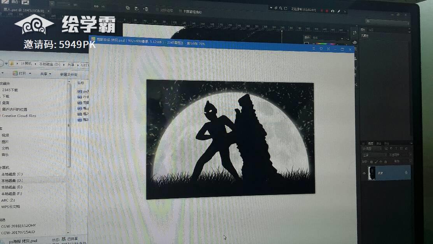Open layers panel flyout menu
This screenshot has width=433, height=244.
click(412, 143)
